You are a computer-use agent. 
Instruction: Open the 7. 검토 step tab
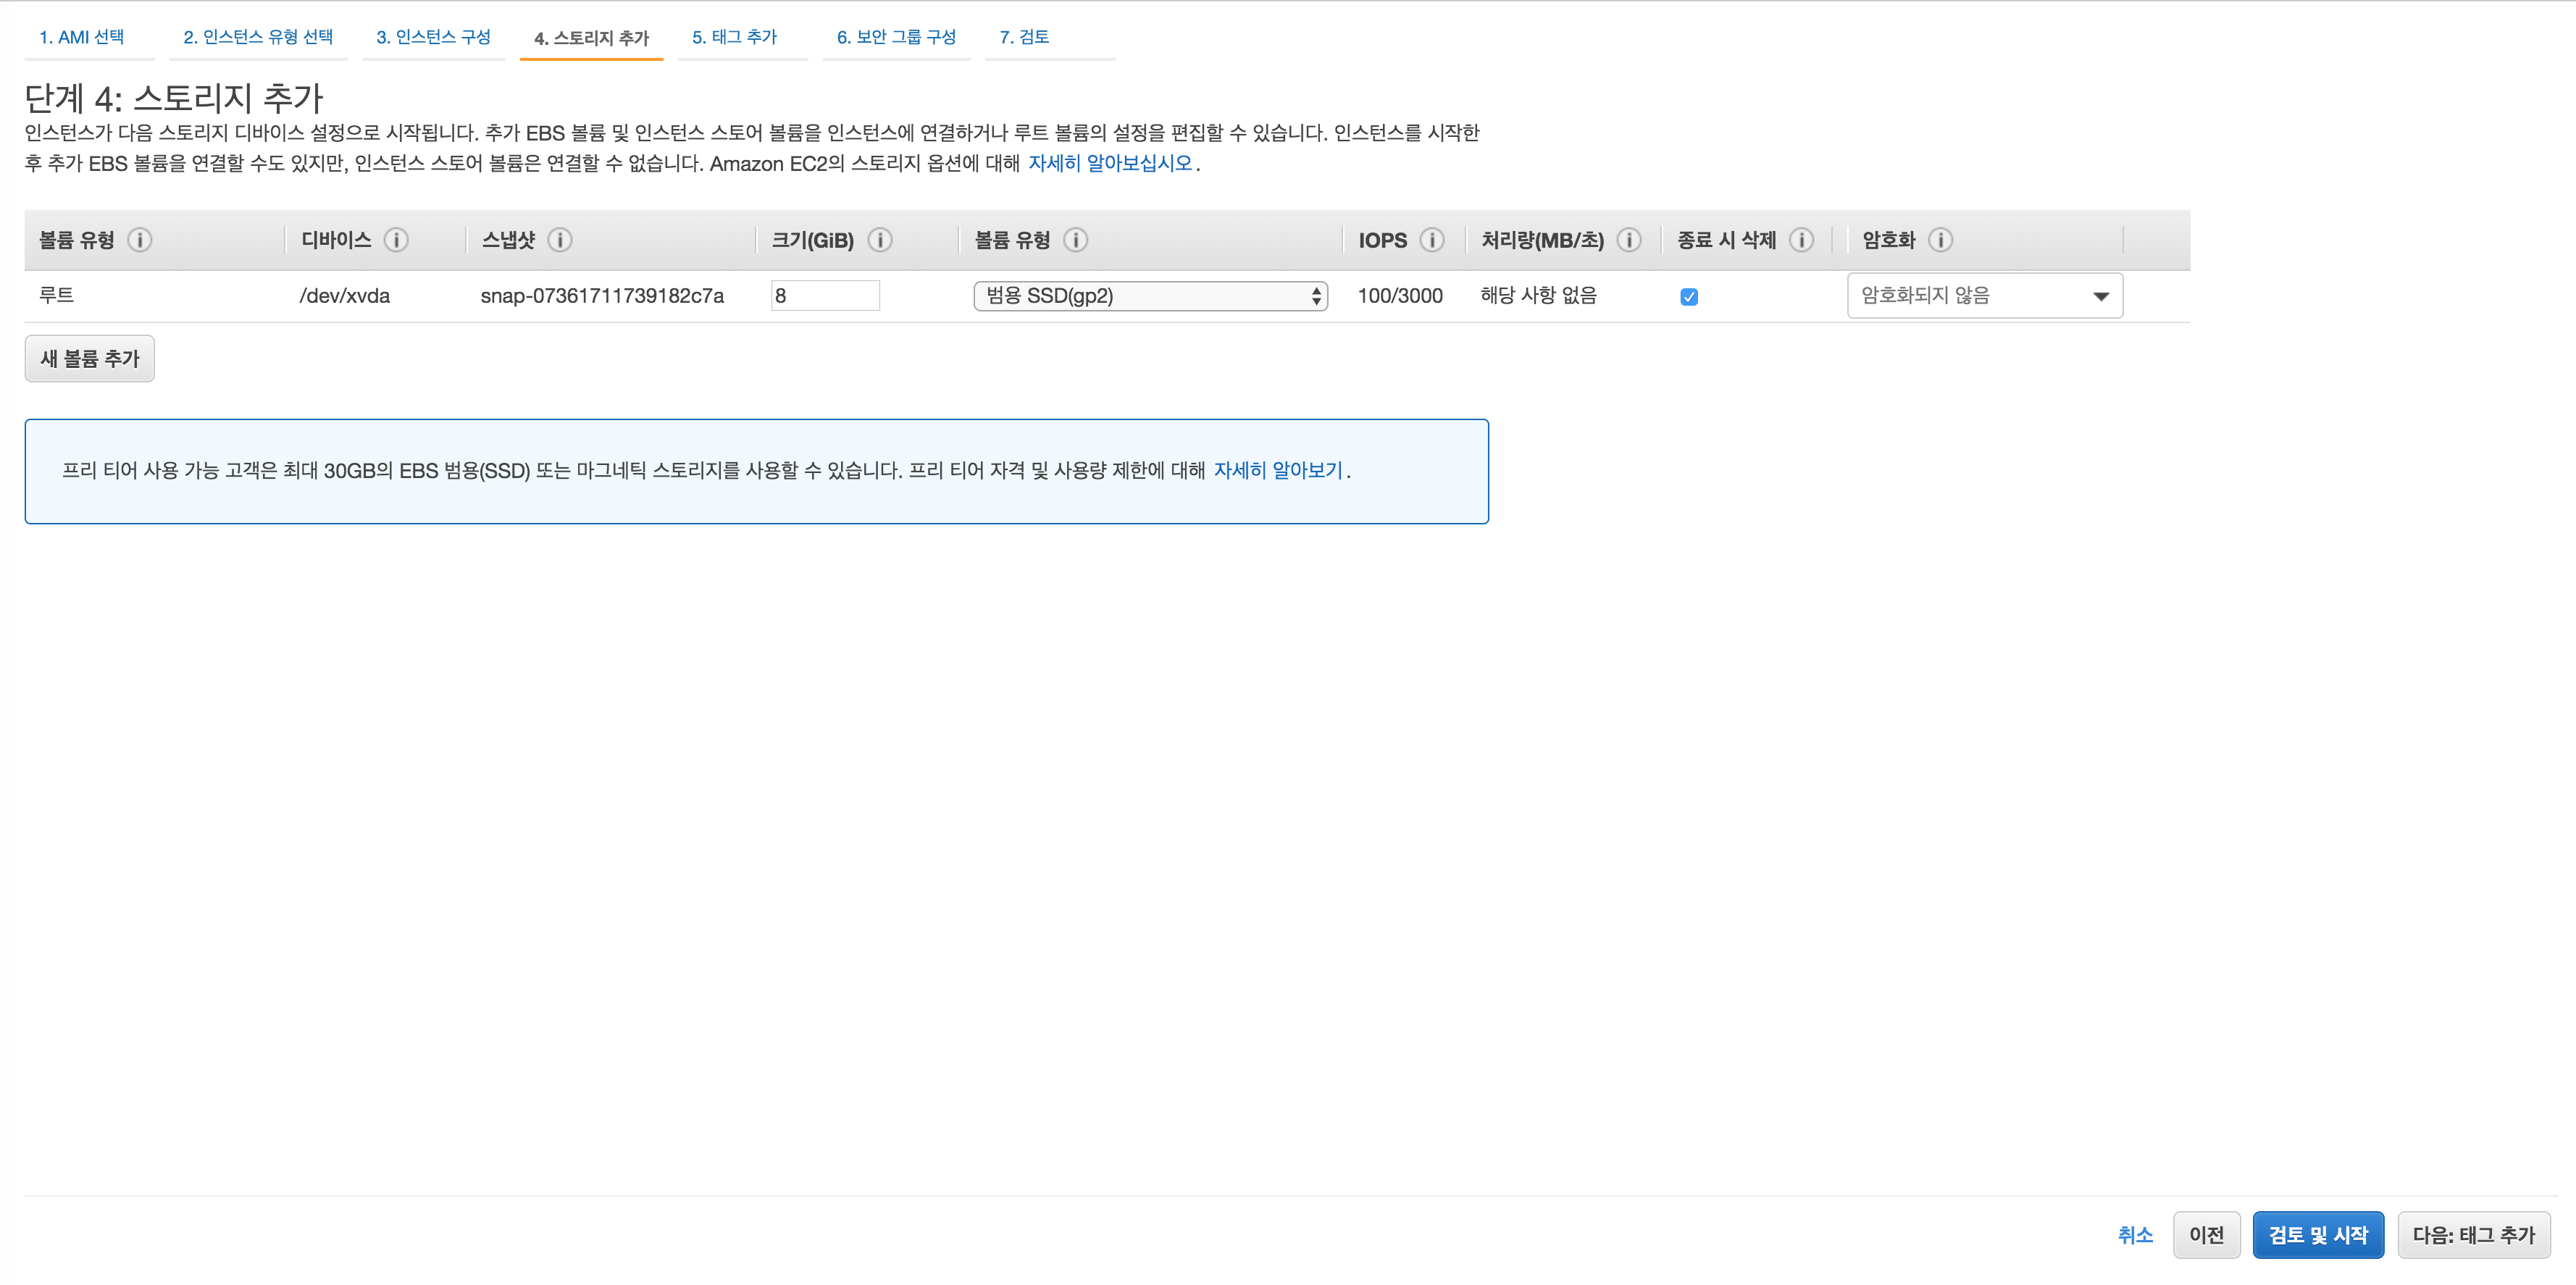tap(1024, 37)
